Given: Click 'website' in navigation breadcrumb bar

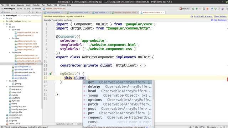Looking at the screenshot, I should (38, 9).
